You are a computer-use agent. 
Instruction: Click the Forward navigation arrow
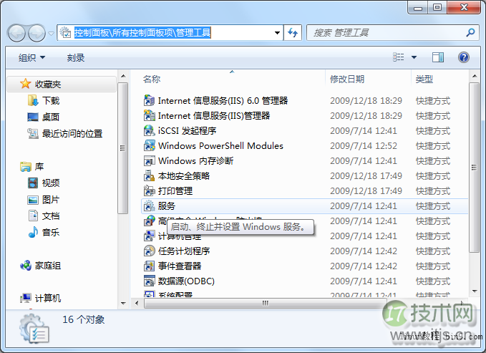[37, 32]
